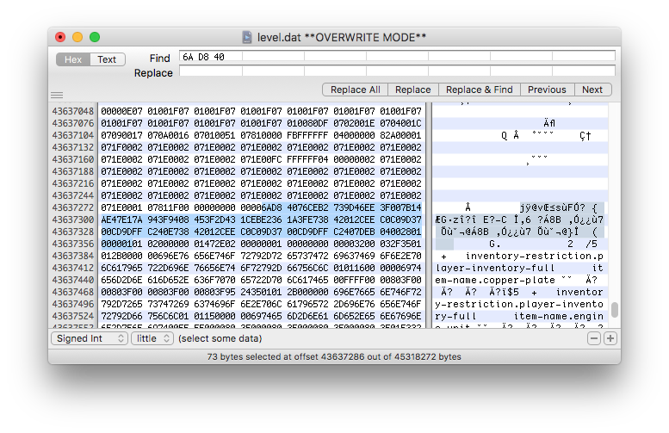The width and height of the screenshot is (669, 433).
Task: Switch find mode to Hex
Action: coord(73,59)
